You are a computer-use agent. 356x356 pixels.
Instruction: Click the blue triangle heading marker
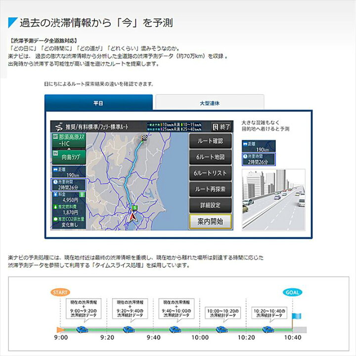pos(12,22)
